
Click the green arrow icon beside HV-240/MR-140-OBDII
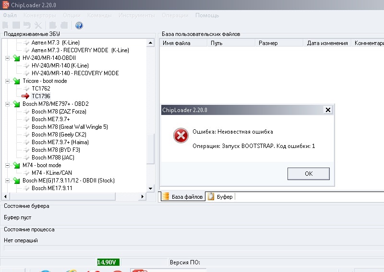(x=17, y=58)
